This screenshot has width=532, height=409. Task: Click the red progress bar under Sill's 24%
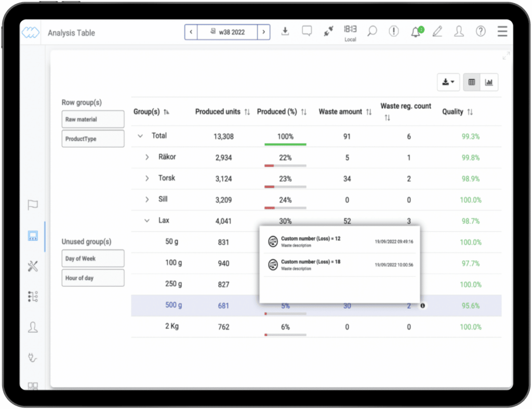click(270, 207)
